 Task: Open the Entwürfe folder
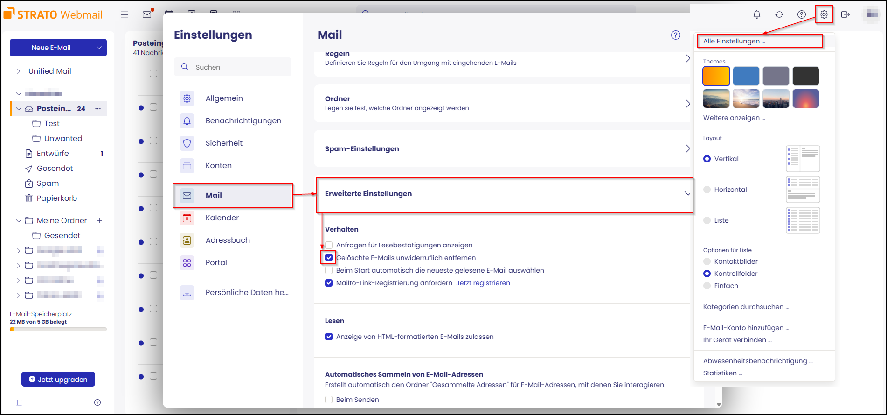(53, 153)
